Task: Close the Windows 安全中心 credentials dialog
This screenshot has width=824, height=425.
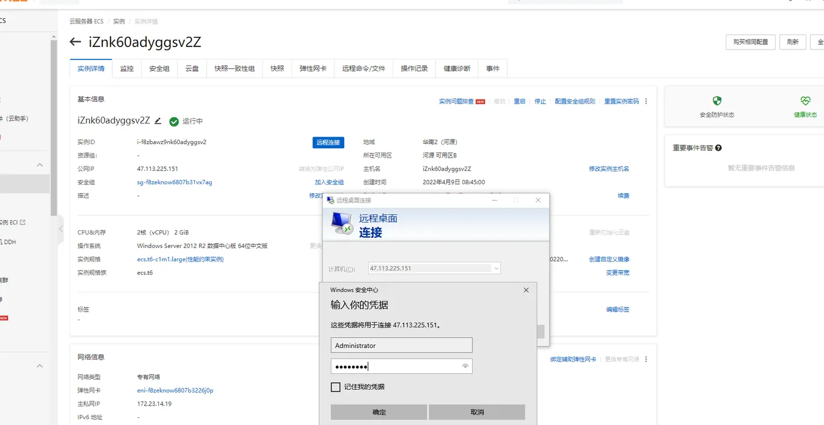Action: coord(526,290)
